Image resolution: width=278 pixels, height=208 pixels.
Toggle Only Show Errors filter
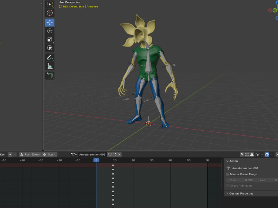(252, 154)
